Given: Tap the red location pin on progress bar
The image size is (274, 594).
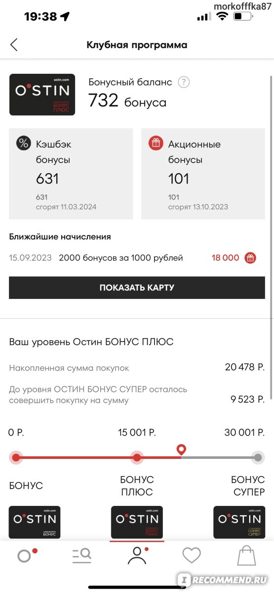Looking at the screenshot, I should (x=181, y=450).
